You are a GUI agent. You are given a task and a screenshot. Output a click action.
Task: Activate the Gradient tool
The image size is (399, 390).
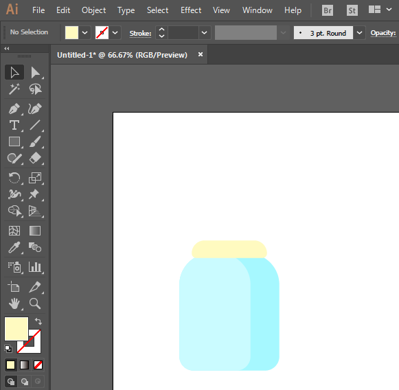pyautogui.click(x=35, y=231)
